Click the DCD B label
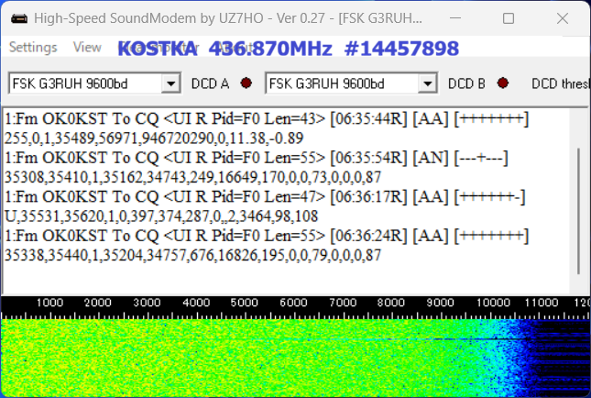This screenshot has height=398, width=591. click(x=466, y=83)
